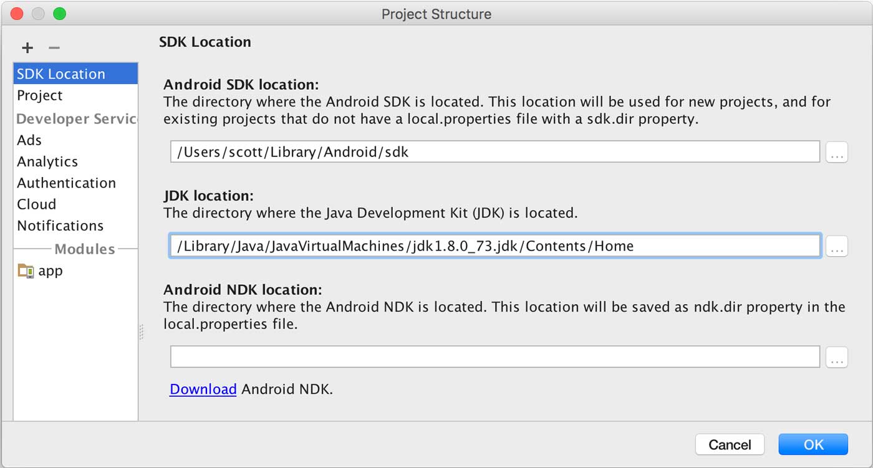Select Ads under Developer Services
The image size is (873, 468).
click(x=29, y=140)
